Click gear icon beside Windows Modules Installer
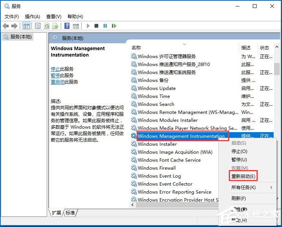This screenshot has width=282, height=227. point(134,120)
